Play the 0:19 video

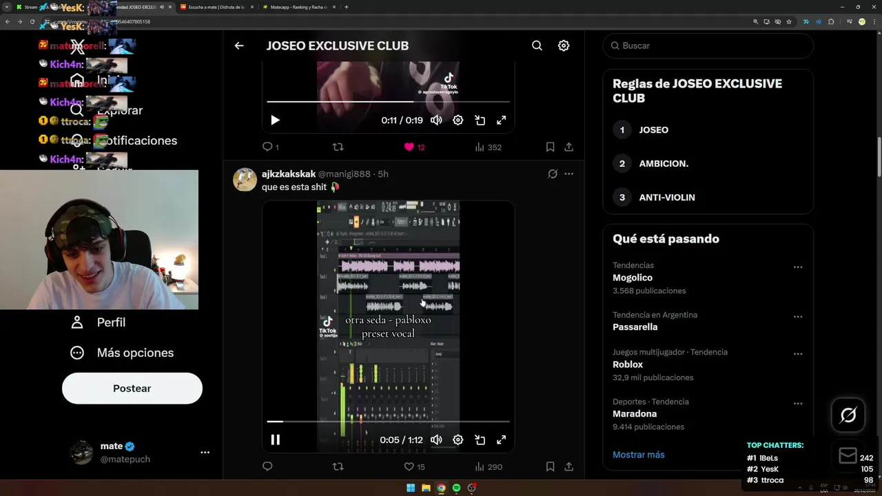(x=275, y=120)
